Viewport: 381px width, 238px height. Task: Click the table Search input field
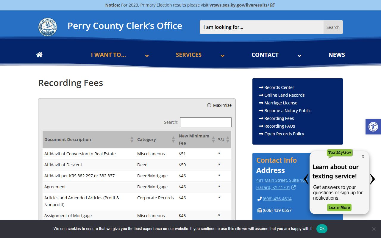click(x=206, y=122)
